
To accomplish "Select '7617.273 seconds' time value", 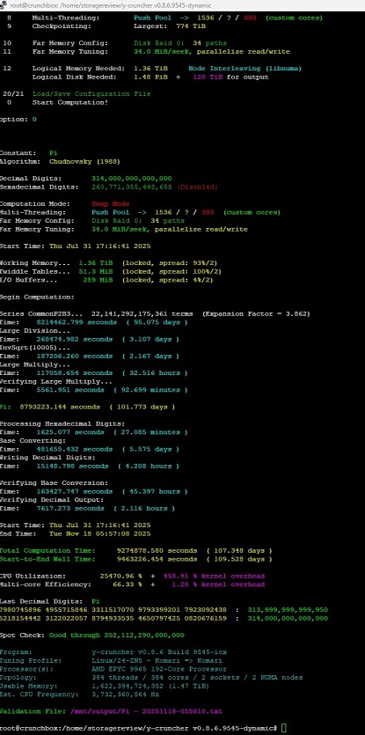I will pos(70,508).
